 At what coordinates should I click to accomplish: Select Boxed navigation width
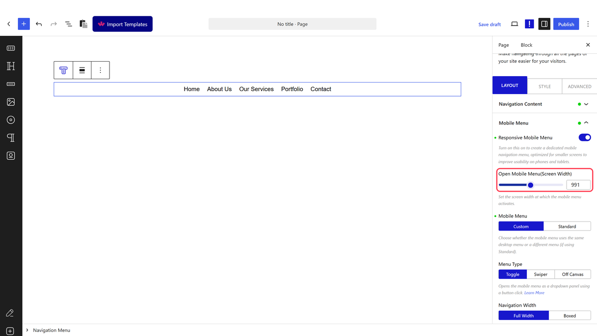[570, 316]
